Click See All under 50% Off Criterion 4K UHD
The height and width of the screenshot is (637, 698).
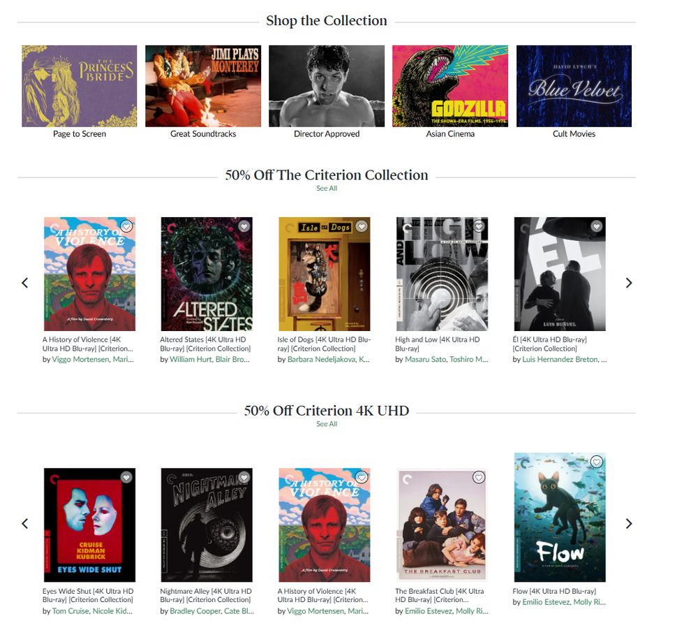326,424
